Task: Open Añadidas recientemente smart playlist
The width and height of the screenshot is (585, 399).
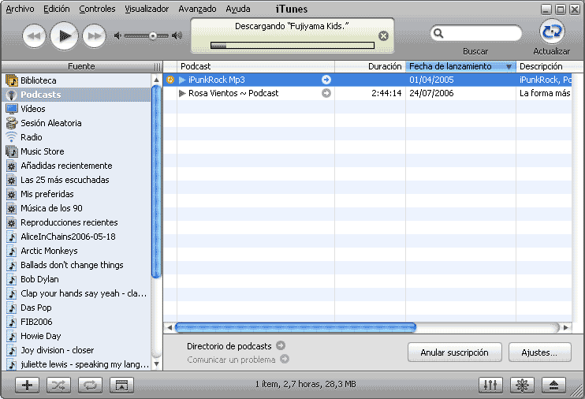Action: tap(76, 166)
